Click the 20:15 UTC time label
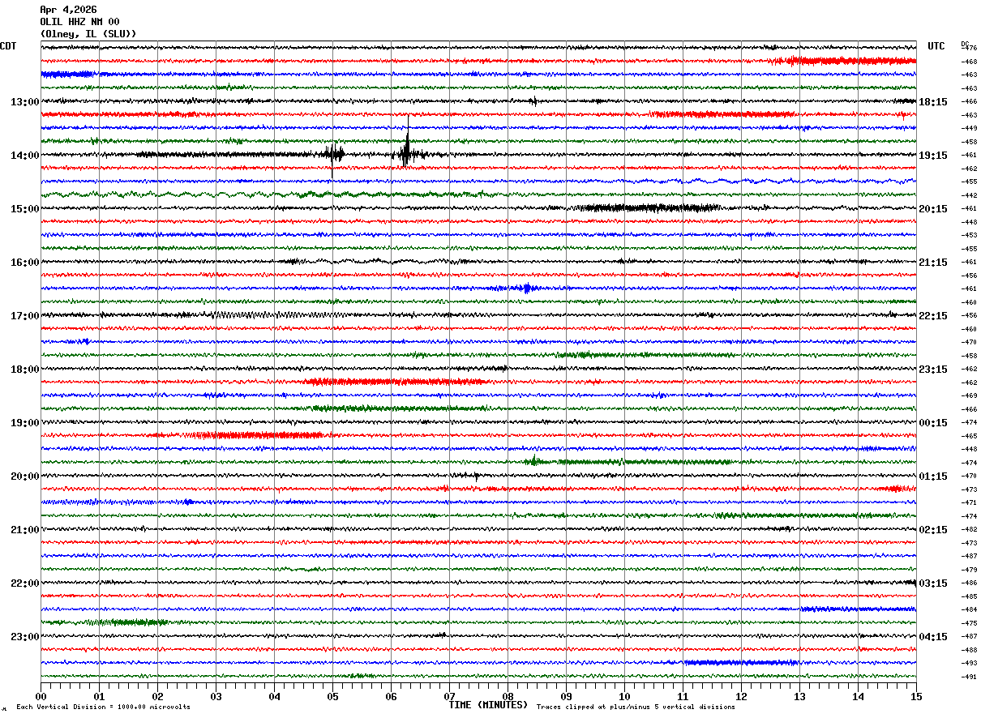The width and height of the screenshot is (981, 718). point(932,209)
